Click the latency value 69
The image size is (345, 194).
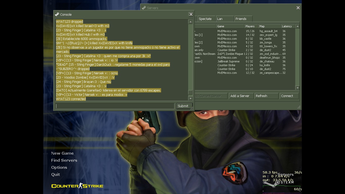(284, 54)
